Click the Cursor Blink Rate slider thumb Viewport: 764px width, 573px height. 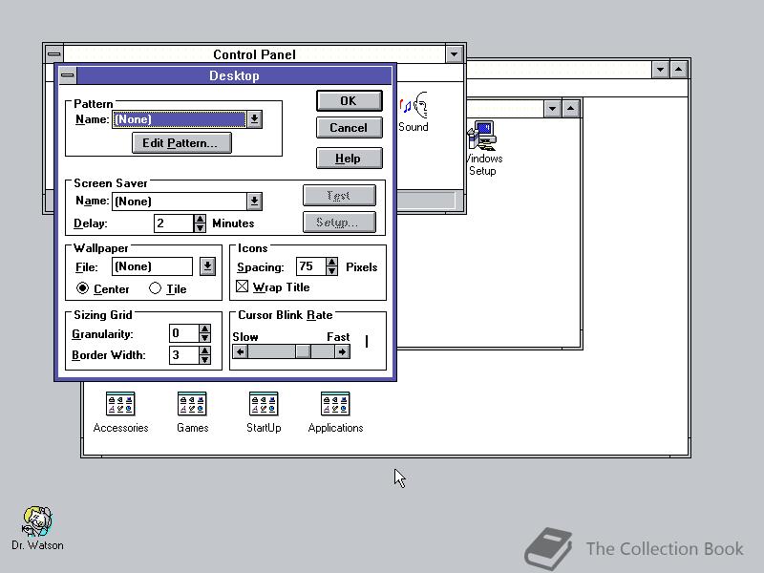[x=303, y=351]
